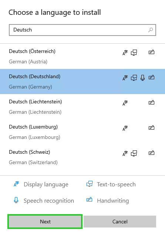
Task: Choose Deutsch (Liechtenstein) from the list
Action: point(82,107)
